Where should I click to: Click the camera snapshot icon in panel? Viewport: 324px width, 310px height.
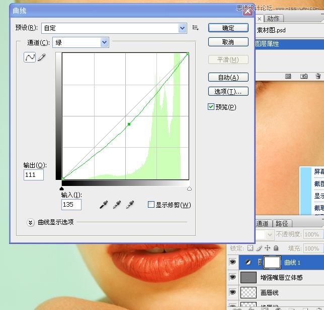pos(304,76)
